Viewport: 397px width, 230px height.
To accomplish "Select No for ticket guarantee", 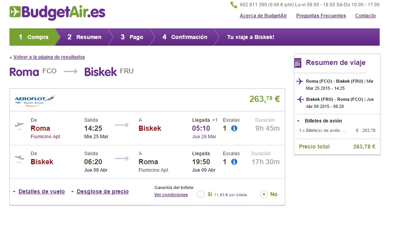I will (x=264, y=194).
